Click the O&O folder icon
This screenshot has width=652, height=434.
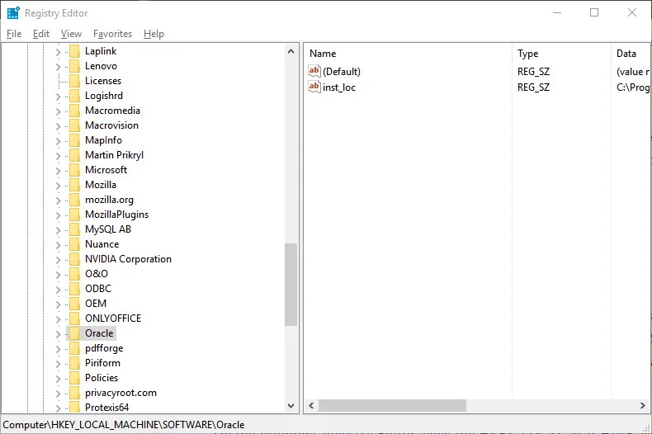[x=74, y=274]
